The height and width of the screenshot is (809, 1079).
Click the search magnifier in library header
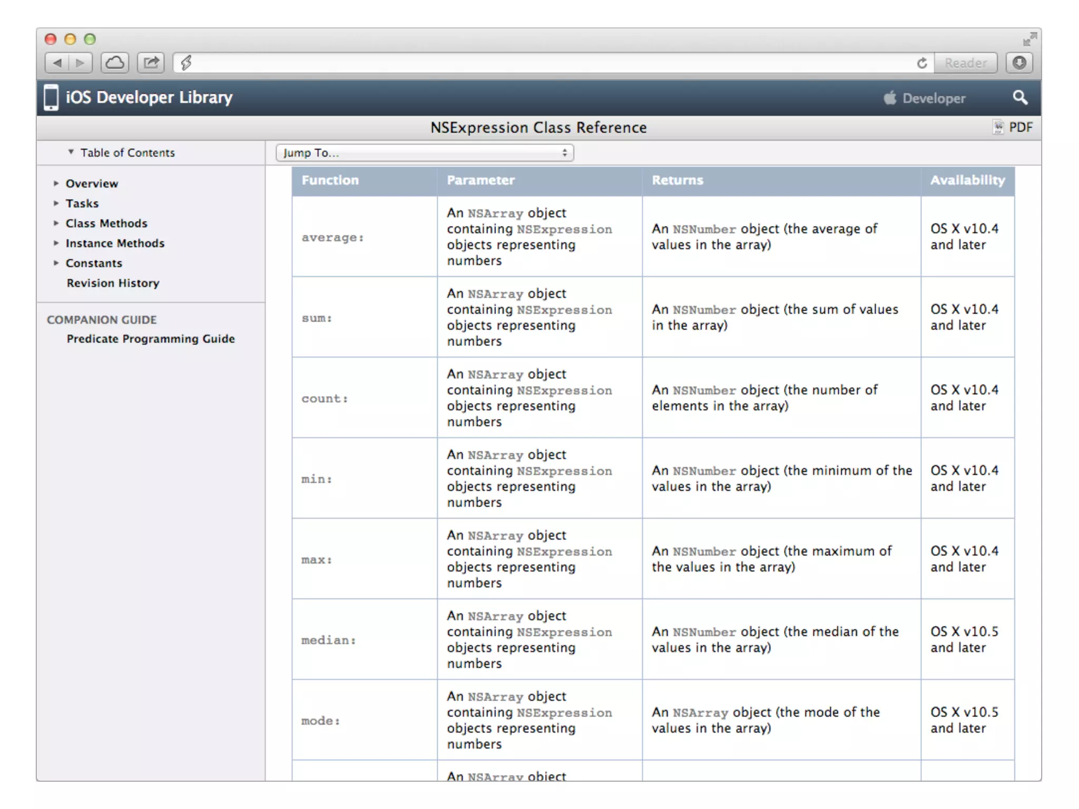(x=1019, y=97)
